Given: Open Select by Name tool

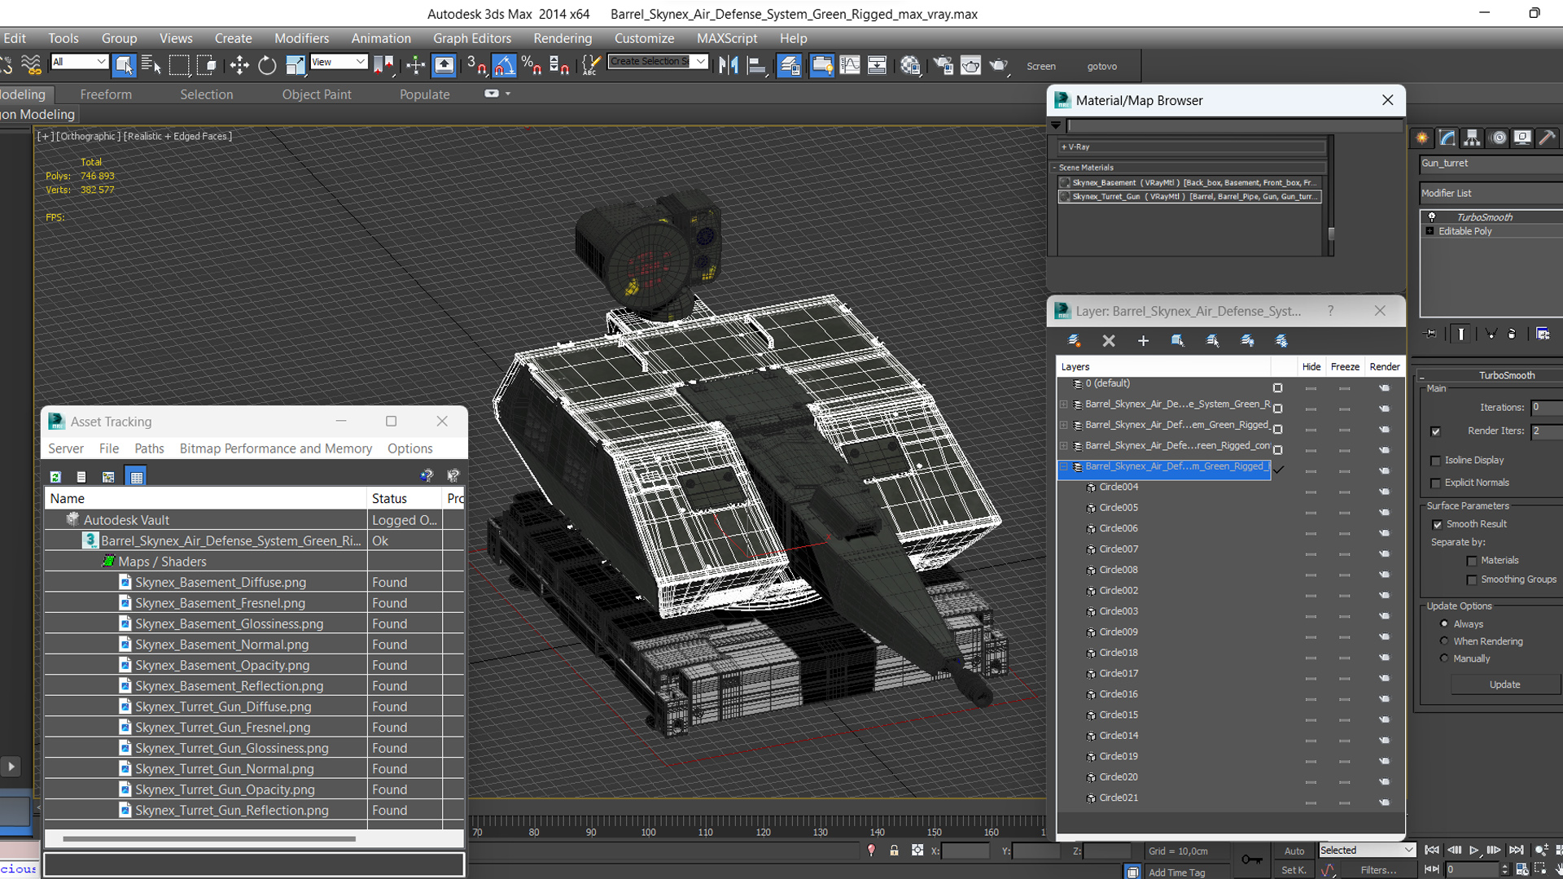Looking at the screenshot, I should click(x=151, y=65).
